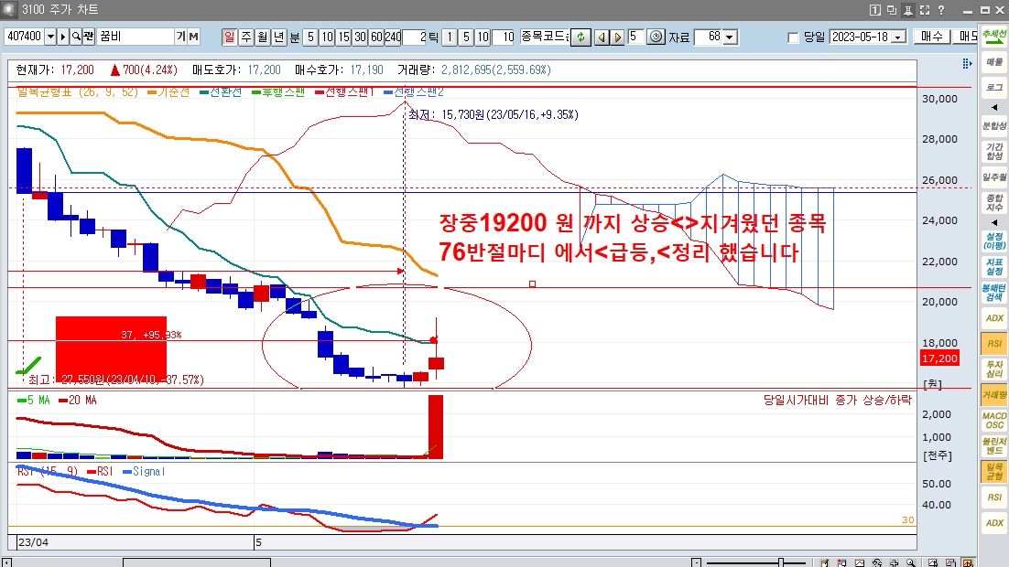The width and height of the screenshot is (1009, 567).
Task: Select the 30 minute interval toggle
Action: tap(361, 37)
